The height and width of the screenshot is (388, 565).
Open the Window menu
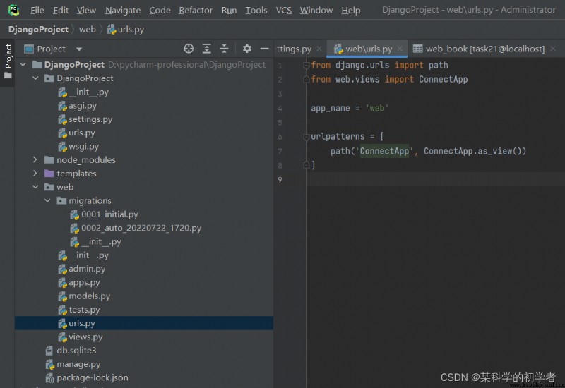click(x=316, y=10)
